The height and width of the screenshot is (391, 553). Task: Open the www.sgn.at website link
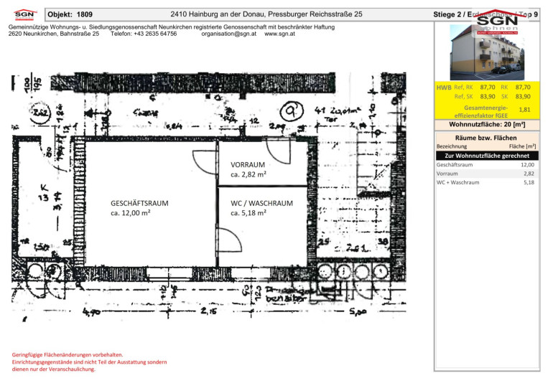[279, 34]
